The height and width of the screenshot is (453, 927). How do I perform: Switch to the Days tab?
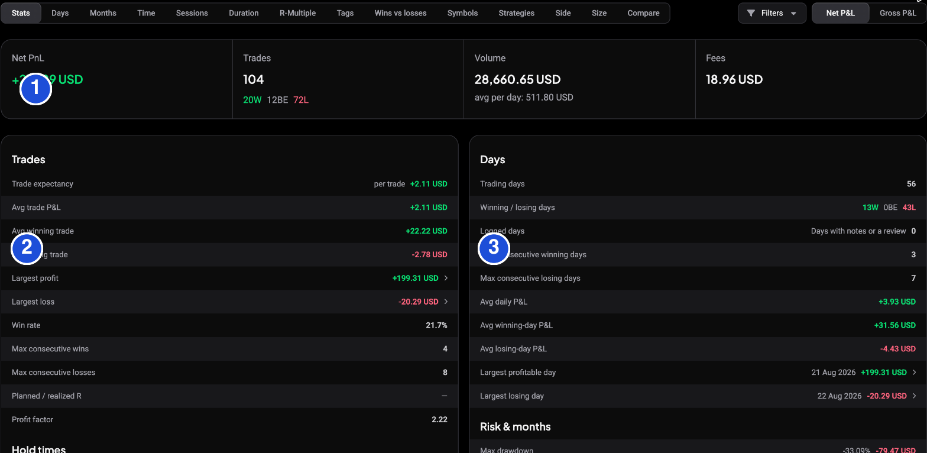point(60,13)
